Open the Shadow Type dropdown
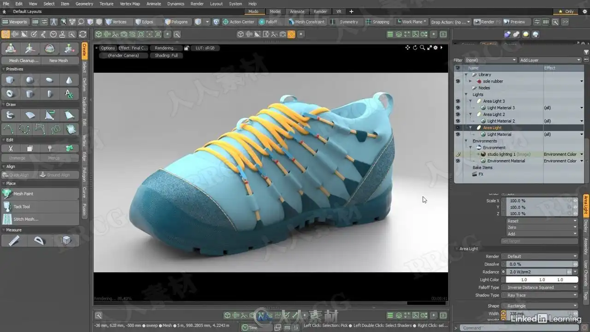The width and height of the screenshot is (590, 332). (x=541, y=295)
